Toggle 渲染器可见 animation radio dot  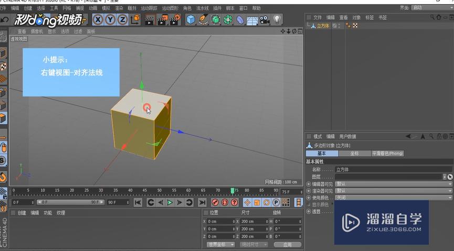(309, 191)
